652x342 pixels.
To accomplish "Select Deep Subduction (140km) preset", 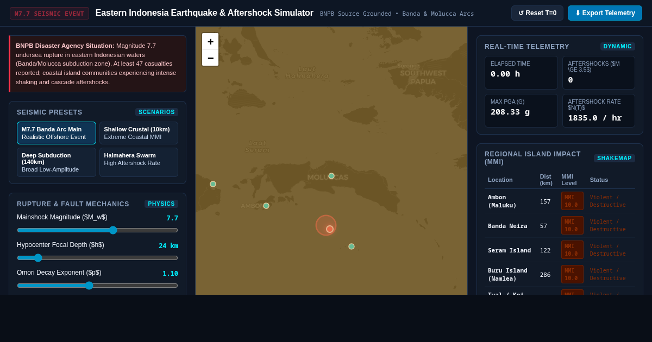I will 57,162.
